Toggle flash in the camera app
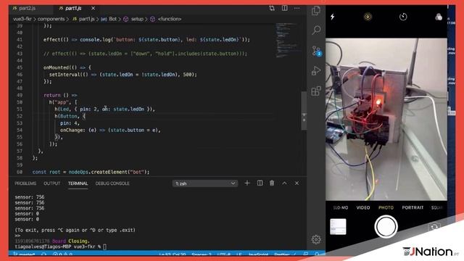The width and height of the screenshot is (464, 261). coord(332,17)
